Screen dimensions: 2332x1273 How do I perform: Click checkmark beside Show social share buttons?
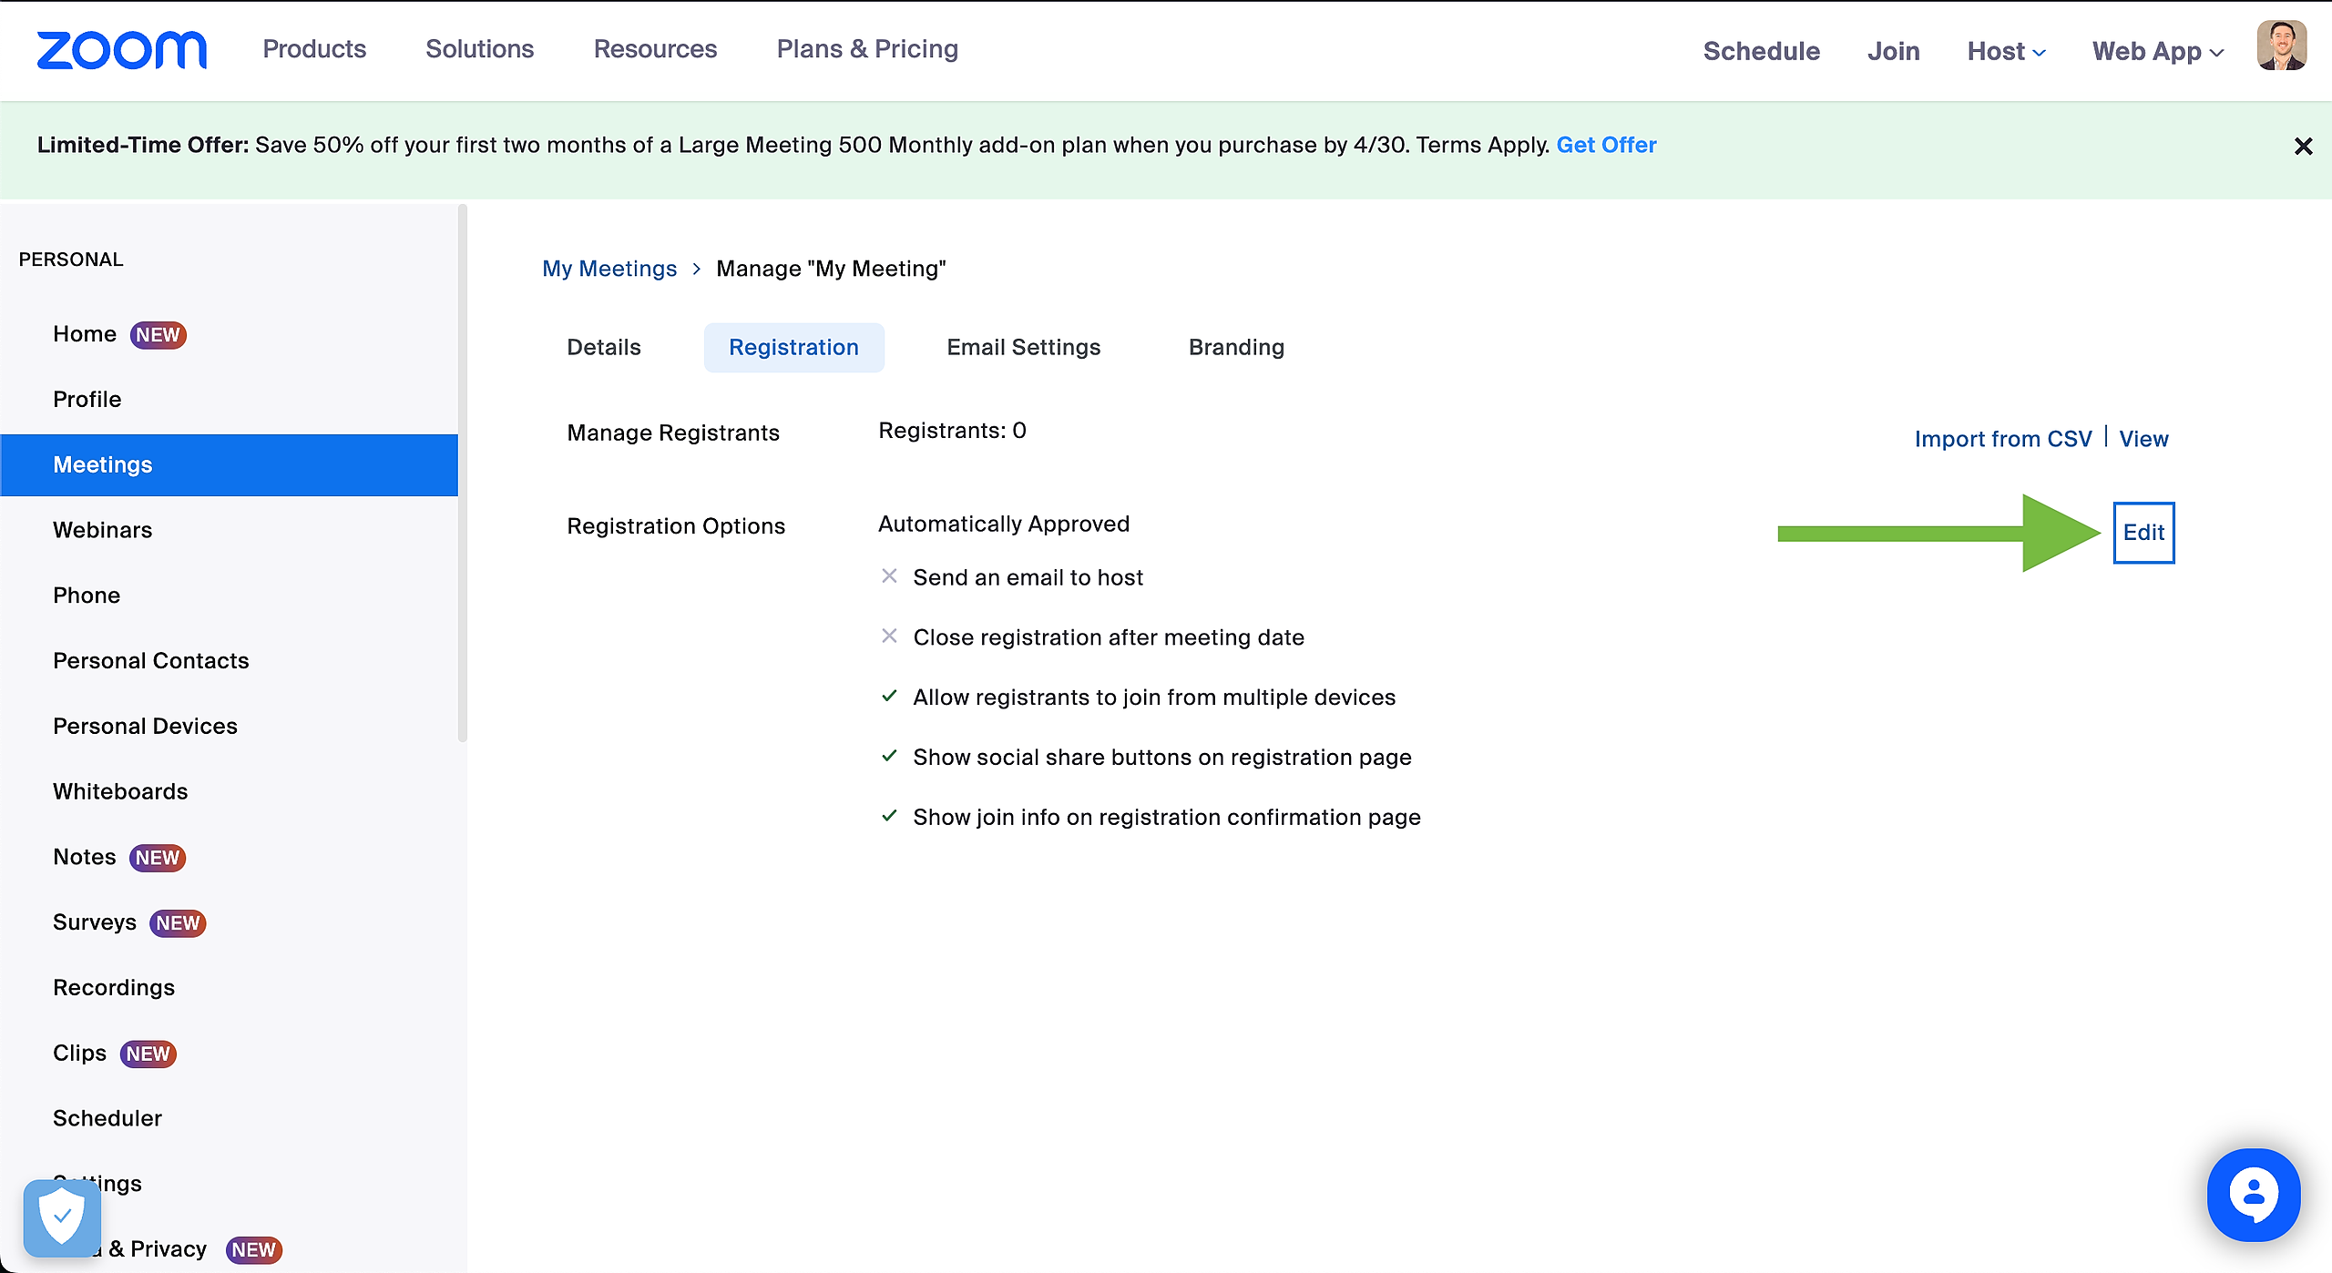(x=889, y=756)
